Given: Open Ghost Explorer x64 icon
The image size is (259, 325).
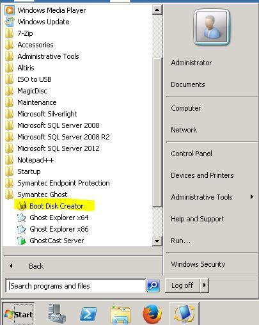Looking at the screenshot, I should (x=21, y=218).
